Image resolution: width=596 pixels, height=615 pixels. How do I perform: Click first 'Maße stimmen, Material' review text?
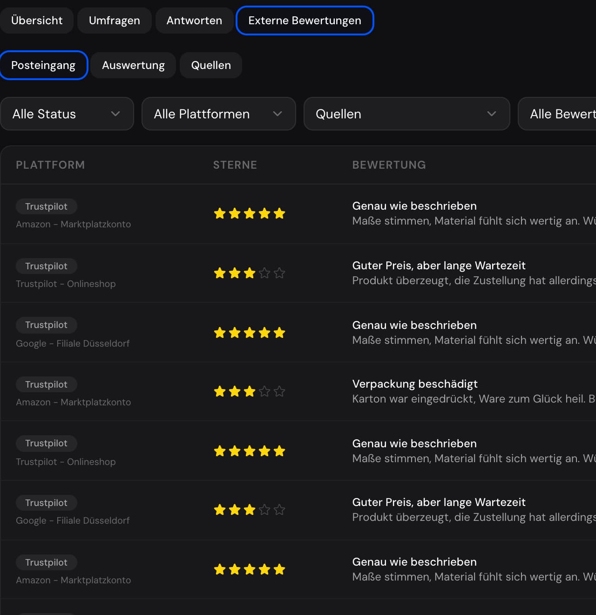pos(474,221)
